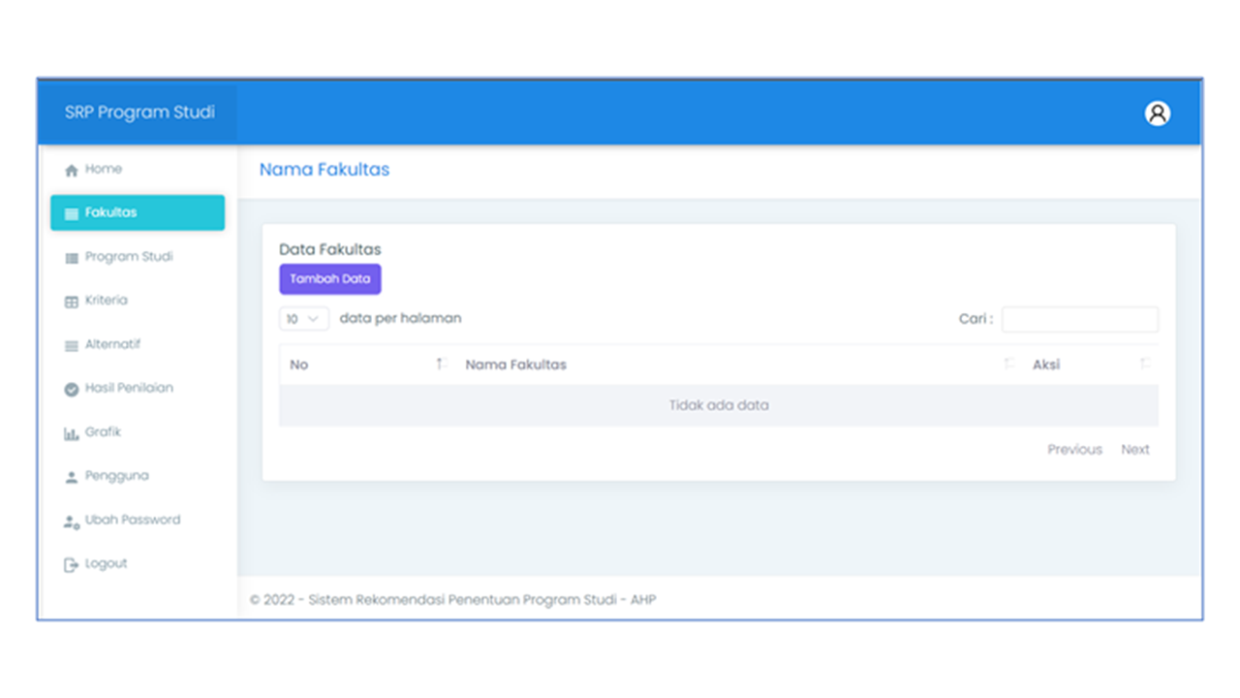Click the Ubah Password user-gear icon
This screenshot has height=698, width=1240.
71,522
